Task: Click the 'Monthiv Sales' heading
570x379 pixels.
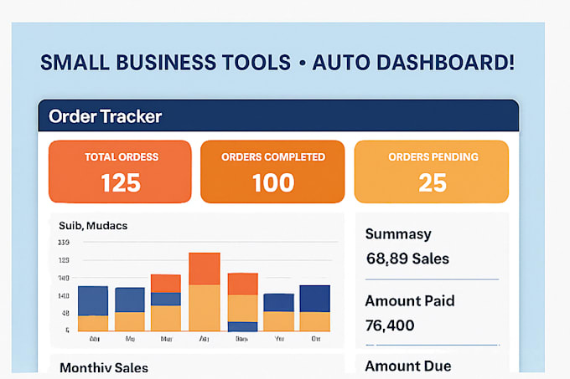Action: (104, 367)
